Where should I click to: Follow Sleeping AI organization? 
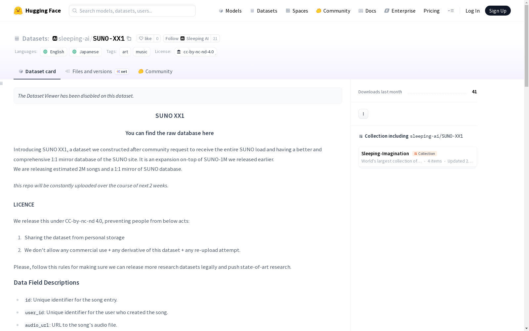point(187,38)
